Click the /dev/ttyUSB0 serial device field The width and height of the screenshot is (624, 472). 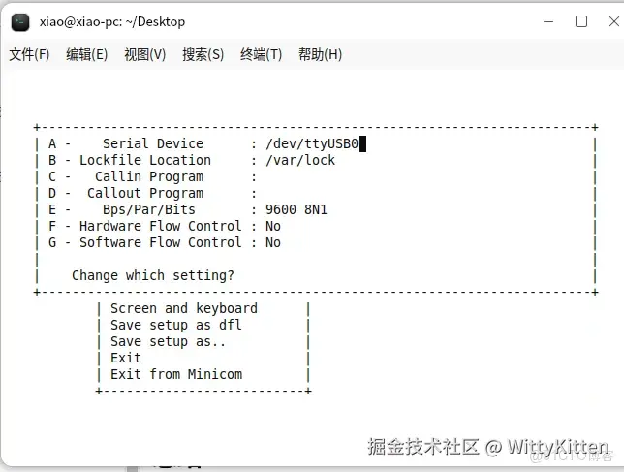[312, 143]
